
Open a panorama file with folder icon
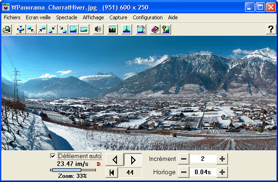[x=7, y=29]
